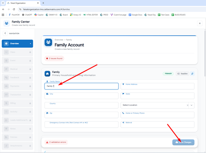The image size is (206, 153).
Task: Open the tab search dropdown arrow
Action: (x=3, y=3)
